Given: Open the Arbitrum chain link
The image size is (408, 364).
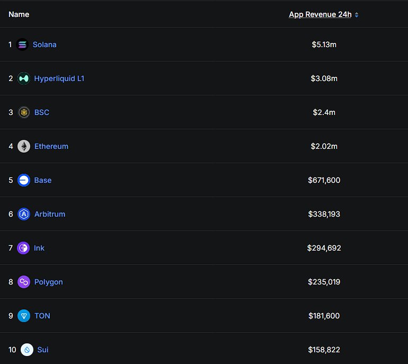Looking at the screenshot, I should (x=50, y=214).
